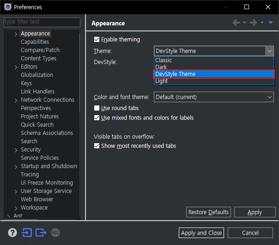
Task: Click the Import preferences icon
Action: tap(27, 233)
